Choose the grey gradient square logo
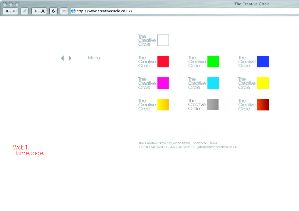The height and width of the screenshot is (211, 299). click(x=213, y=104)
